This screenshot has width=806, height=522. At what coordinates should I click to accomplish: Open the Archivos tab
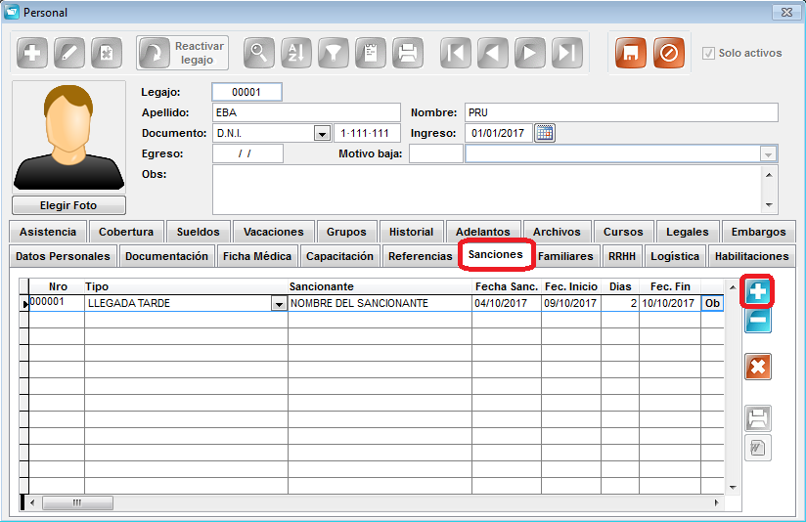tap(557, 232)
